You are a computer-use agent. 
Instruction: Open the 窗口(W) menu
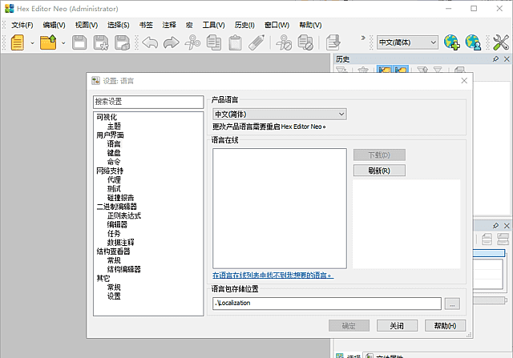(277, 25)
